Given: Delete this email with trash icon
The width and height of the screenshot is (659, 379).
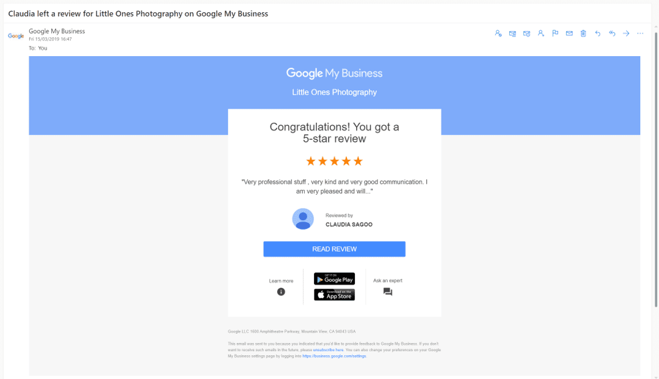Looking at the screenshot, I should click(x=583, y=34).
